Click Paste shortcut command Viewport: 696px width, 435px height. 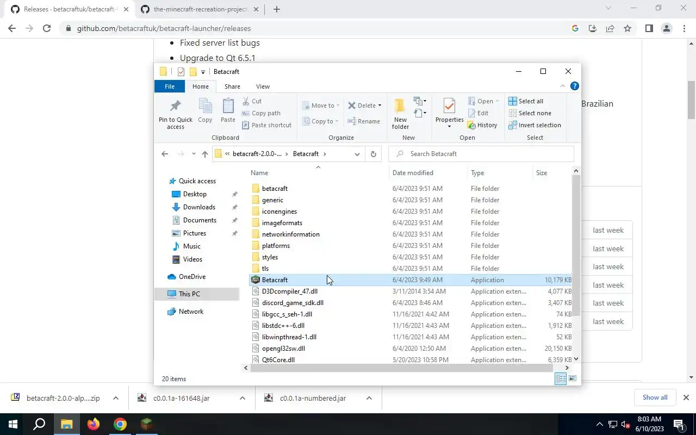[266, 125]
